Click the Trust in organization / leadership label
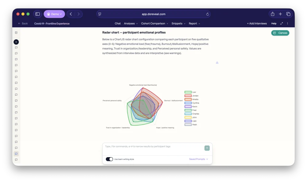307x182 pixels. click(118, 128)
